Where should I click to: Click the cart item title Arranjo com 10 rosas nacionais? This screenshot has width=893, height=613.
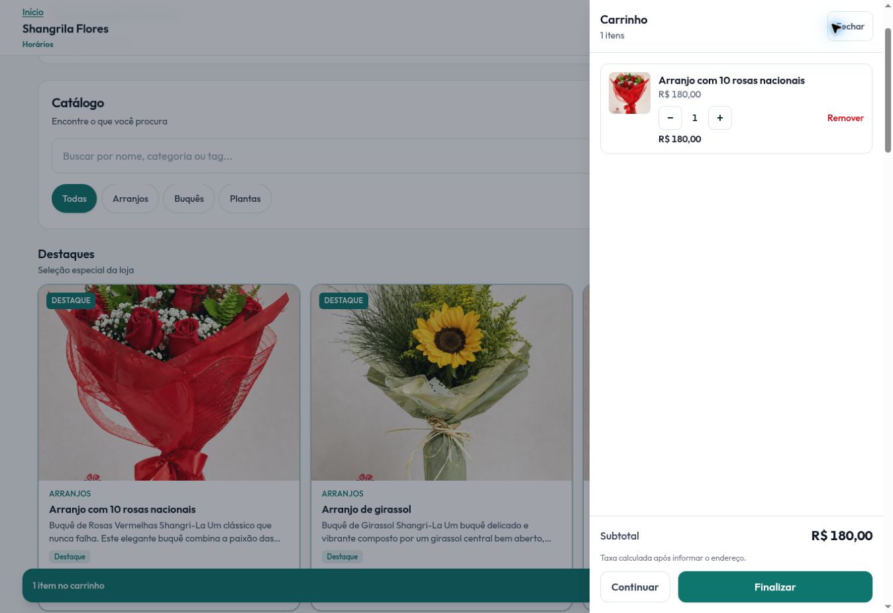tap(731, 80)
